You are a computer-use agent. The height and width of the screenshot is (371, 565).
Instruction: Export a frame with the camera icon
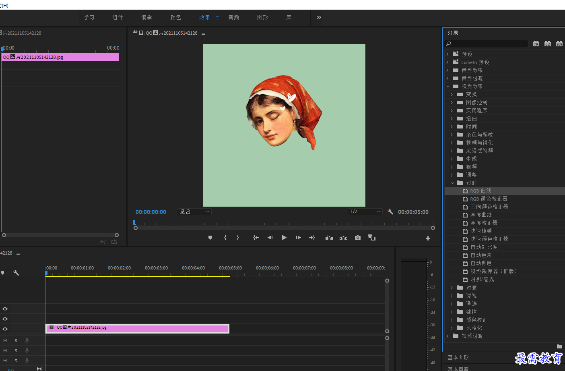358,238
